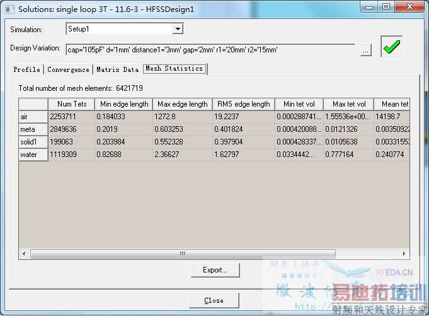This screenshot has height=316, width=429.
Task: Click the cell with value 1272.8
Action: pyautogui.click(x=183, y=117)
